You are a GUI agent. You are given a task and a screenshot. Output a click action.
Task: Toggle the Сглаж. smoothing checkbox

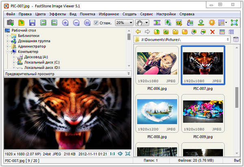96,23
